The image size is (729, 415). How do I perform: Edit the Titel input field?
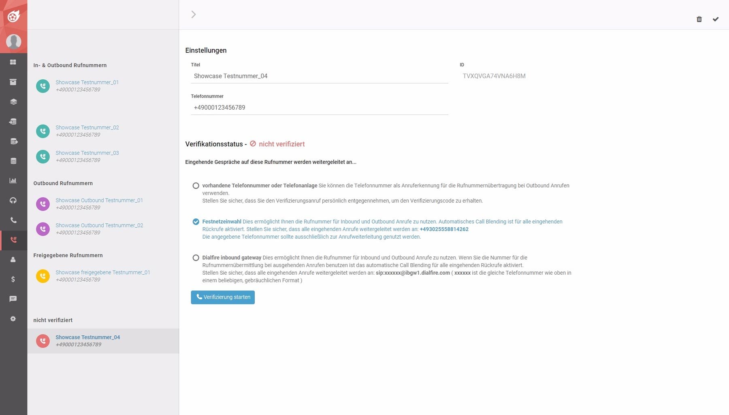pyautogui.click(x=320, y=76)
